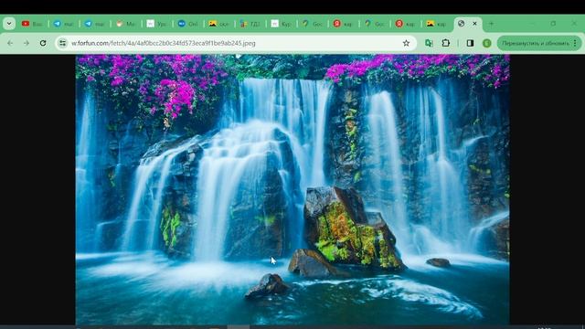Open Chrome three-dot menu
Screen dimensions: 585x329
coord(575,43)
